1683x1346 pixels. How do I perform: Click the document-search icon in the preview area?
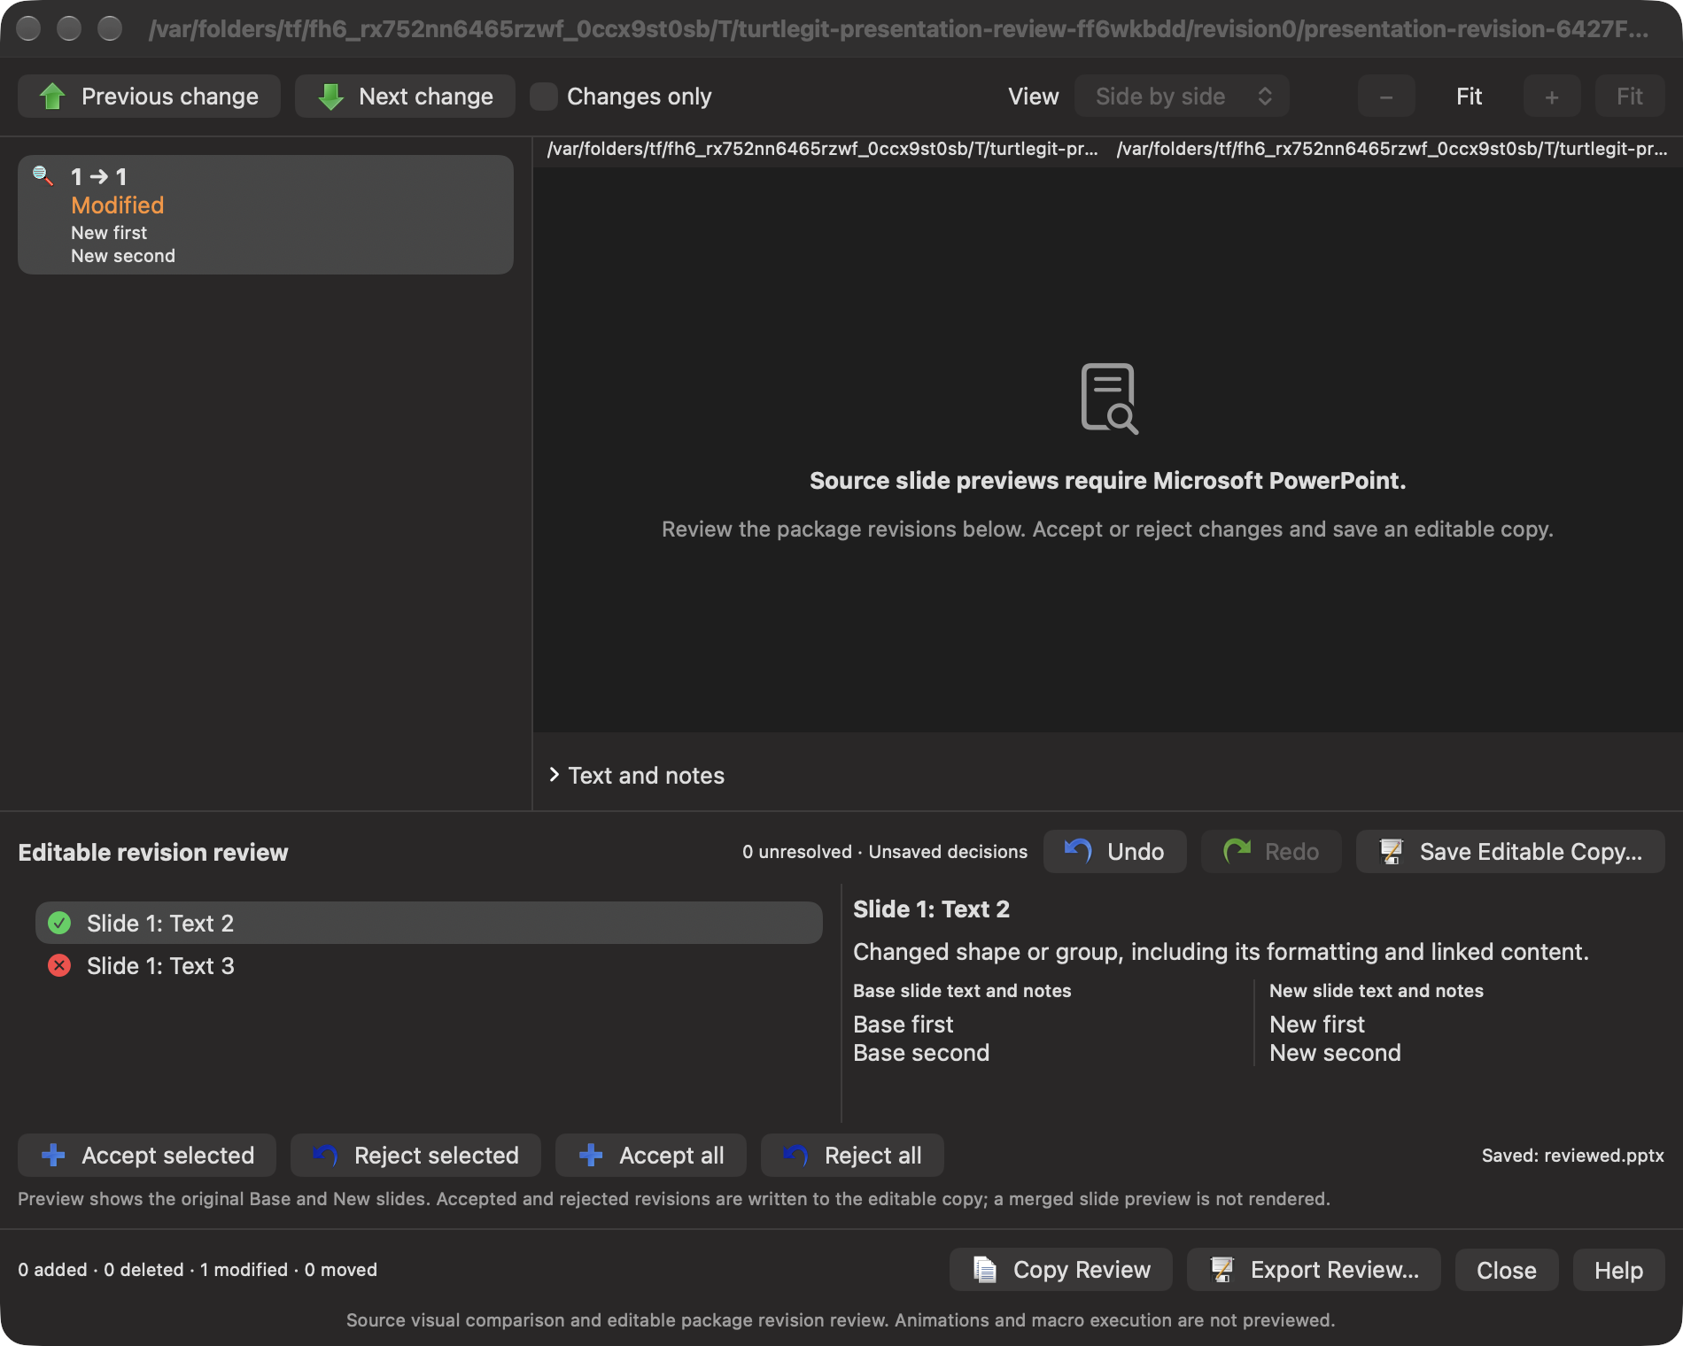[1109, 398]
